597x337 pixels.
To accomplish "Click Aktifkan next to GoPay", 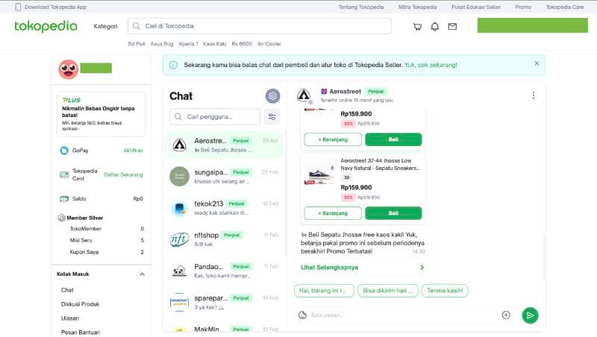I will pyautogui.click(x=133, y=150).
